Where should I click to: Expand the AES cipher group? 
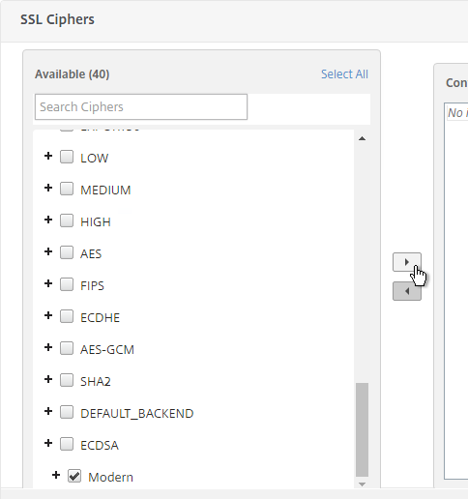click(48, 251)
